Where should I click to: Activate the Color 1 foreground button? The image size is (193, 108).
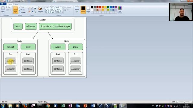point(83,10)
